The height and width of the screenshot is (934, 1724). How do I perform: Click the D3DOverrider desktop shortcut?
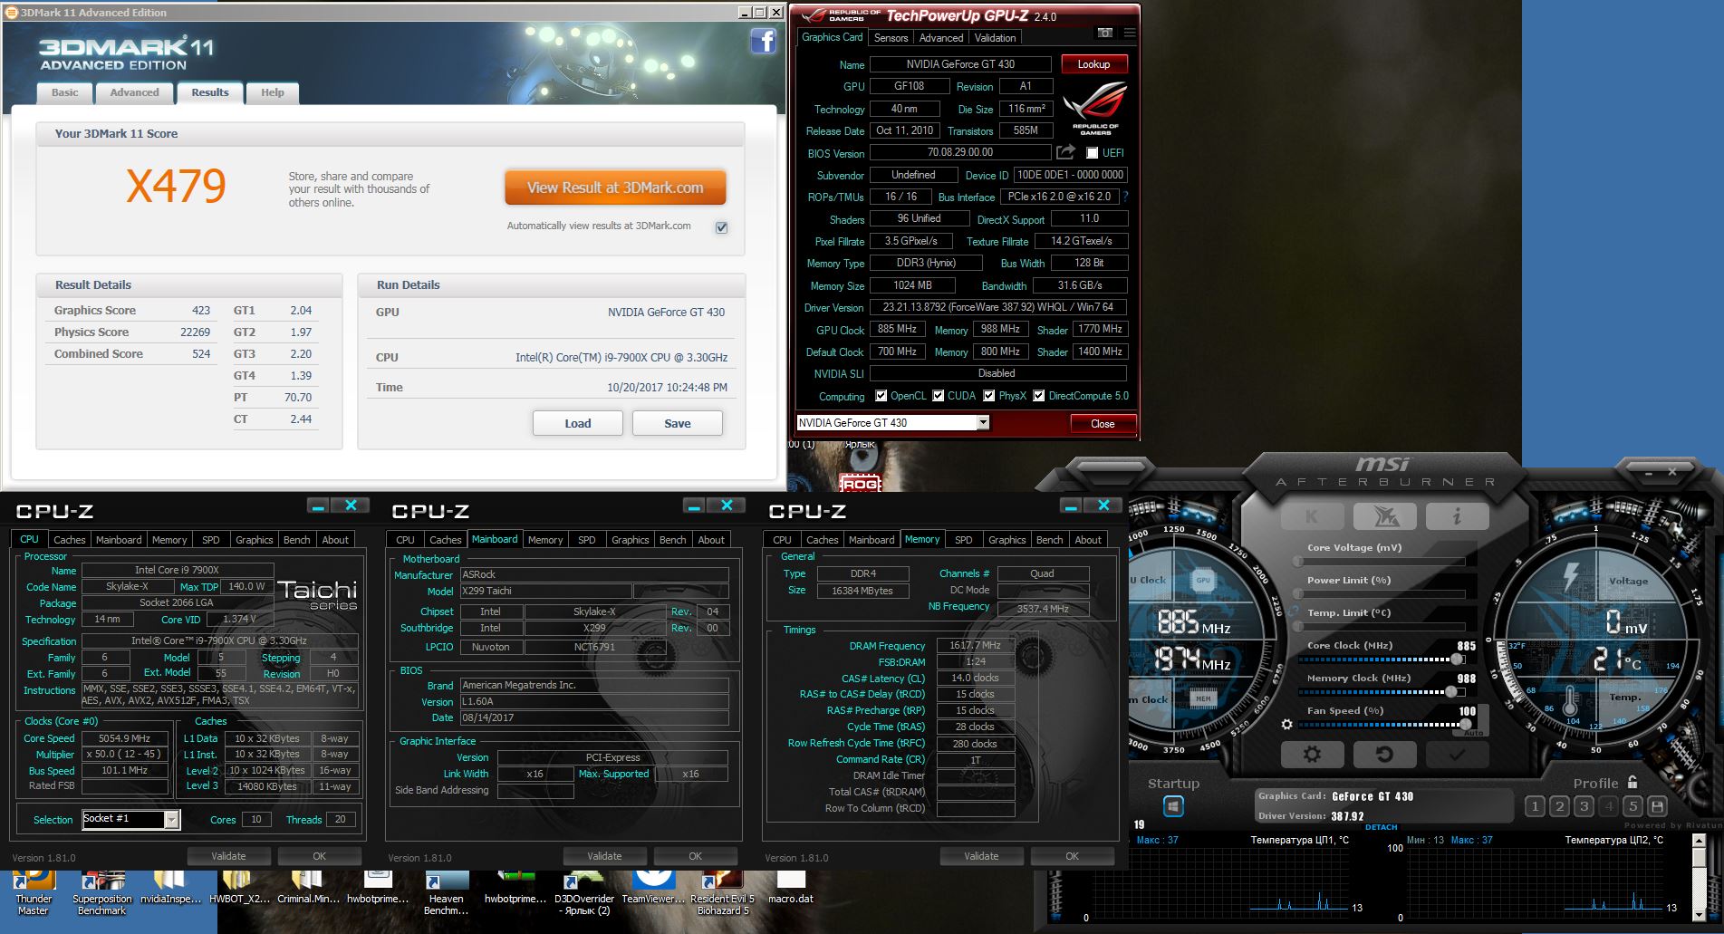coord(584,894)
